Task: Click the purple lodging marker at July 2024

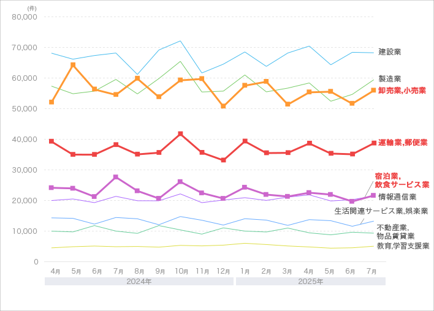Action: [x=116, y=177]
